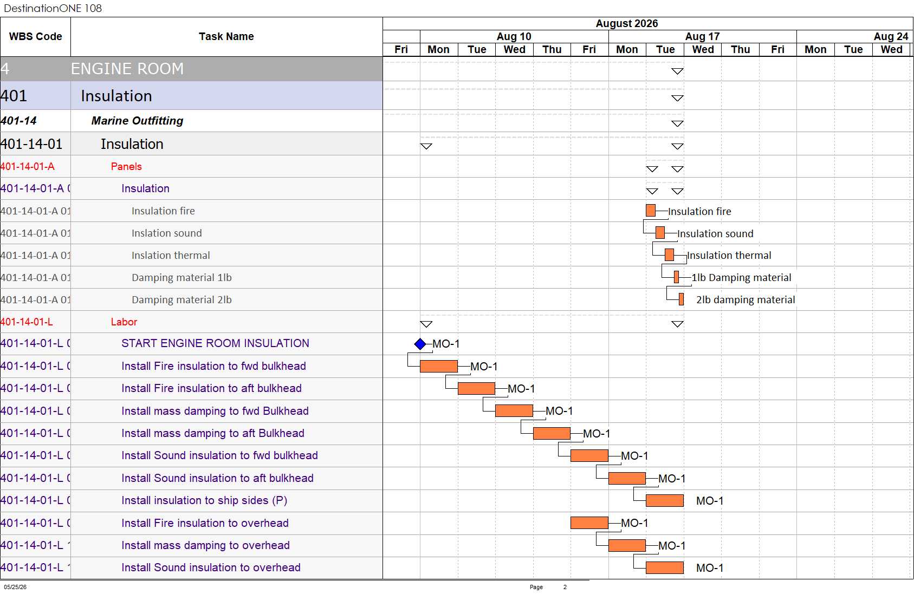Select the Install Sound insulation to overhead bar
914x594 pixels.
coord(665,567)
